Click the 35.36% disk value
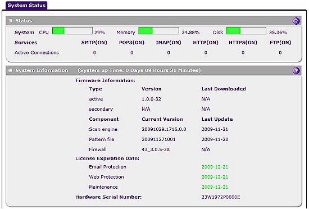 point(278,33)
